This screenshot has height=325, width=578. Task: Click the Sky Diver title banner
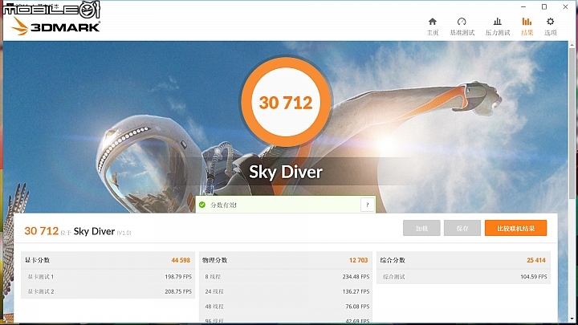(x=286, y=172)
